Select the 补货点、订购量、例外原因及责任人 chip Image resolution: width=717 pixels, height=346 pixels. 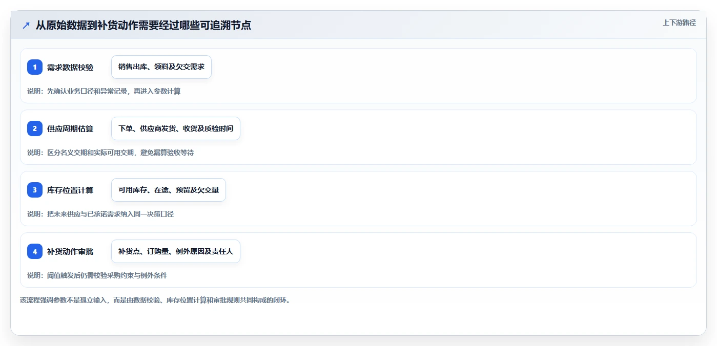tap(176, 251)
